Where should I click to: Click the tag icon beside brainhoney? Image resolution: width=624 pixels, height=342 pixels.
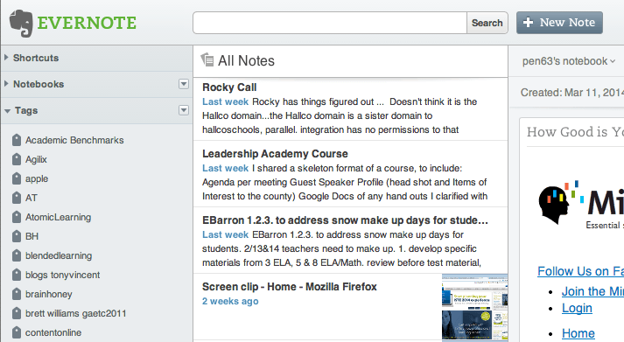(x=17, y=294)
